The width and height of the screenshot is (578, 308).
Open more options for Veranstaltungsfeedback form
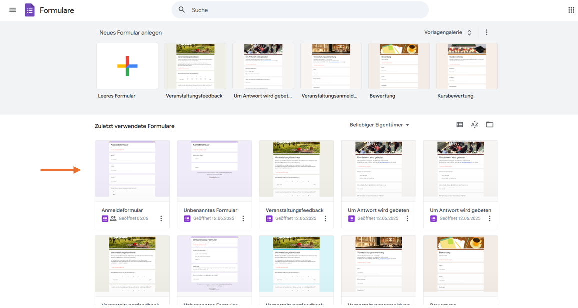[x=325, y=219]
